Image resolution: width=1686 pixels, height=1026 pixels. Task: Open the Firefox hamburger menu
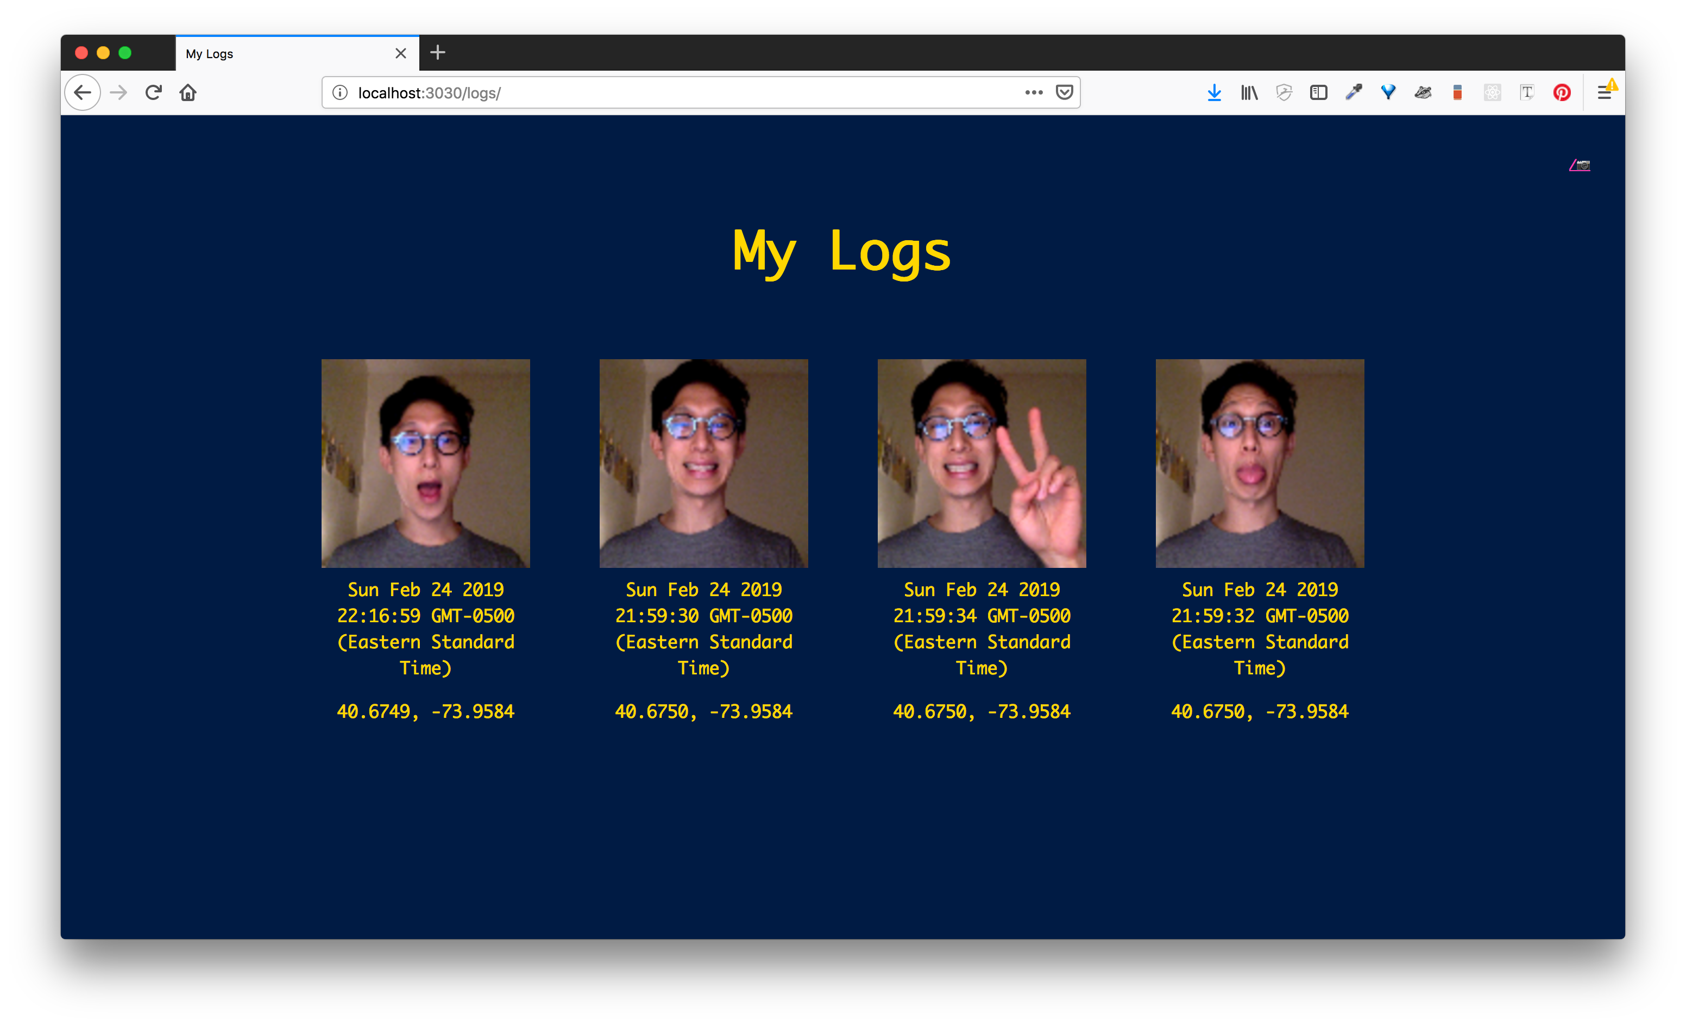point(1604,92)
